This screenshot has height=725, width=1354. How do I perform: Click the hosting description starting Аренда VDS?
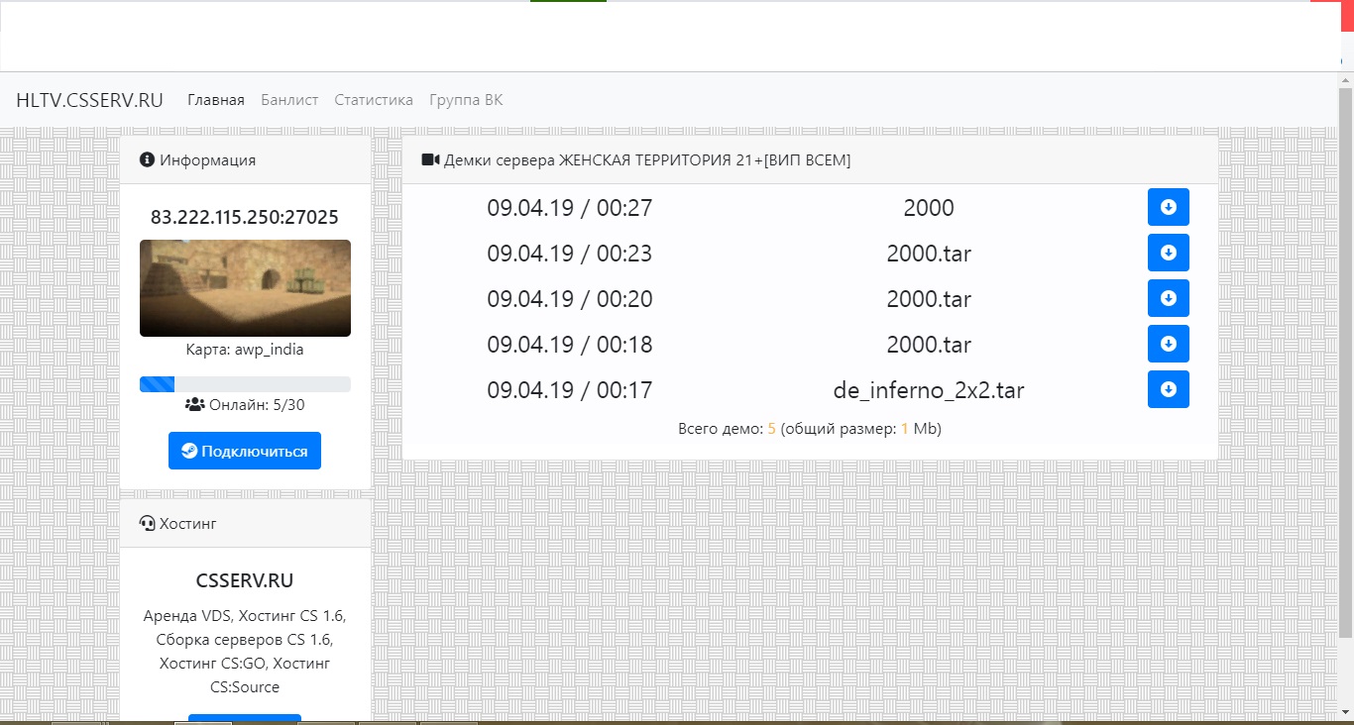pyautogui.click(x=245, y=652)
